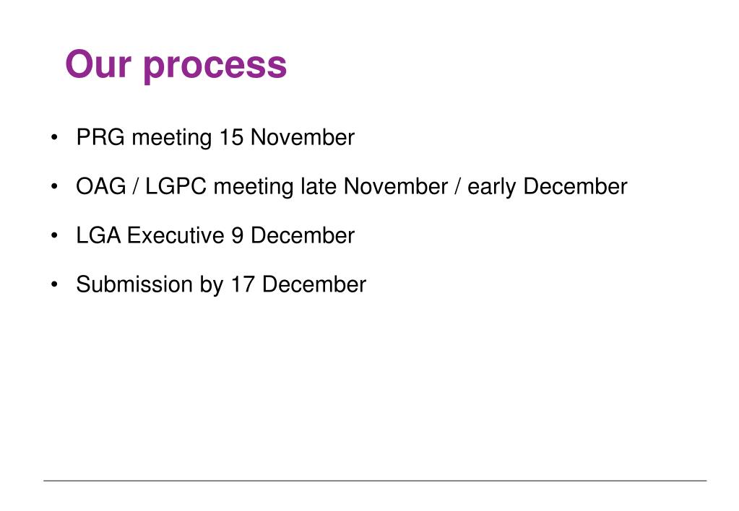Click the bullet point before 'OAG / LGPC'
Viewport: 739px width, 511px height.
click(x=54, y=186)
